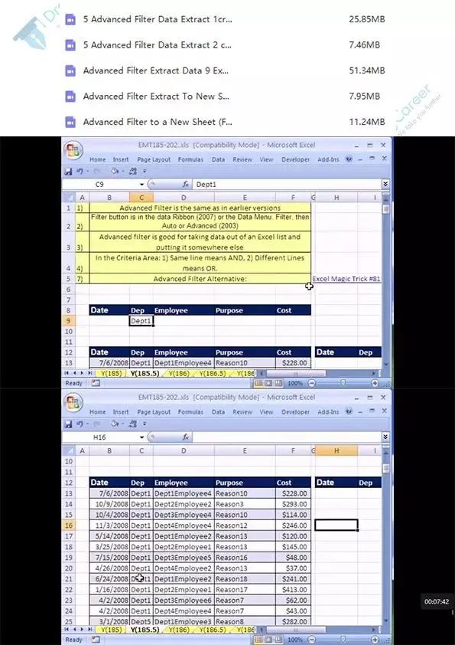Click the zoom in plus icon in bottom status bar
Viewport: 455px width, 645px height.
pos(375,640)
